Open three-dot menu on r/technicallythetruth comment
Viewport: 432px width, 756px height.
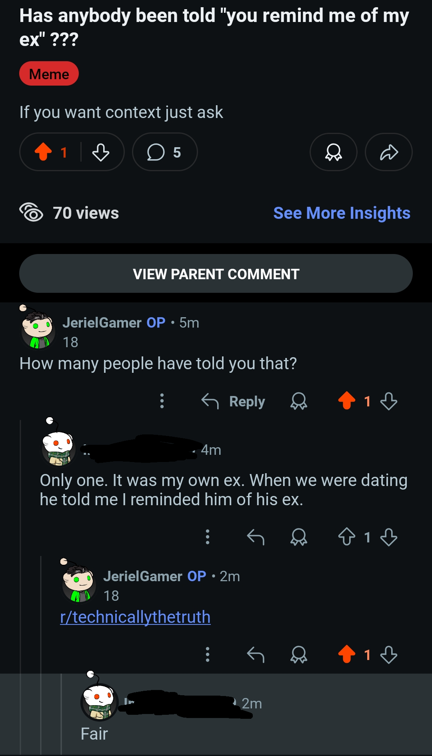click(x=207, y=654)
